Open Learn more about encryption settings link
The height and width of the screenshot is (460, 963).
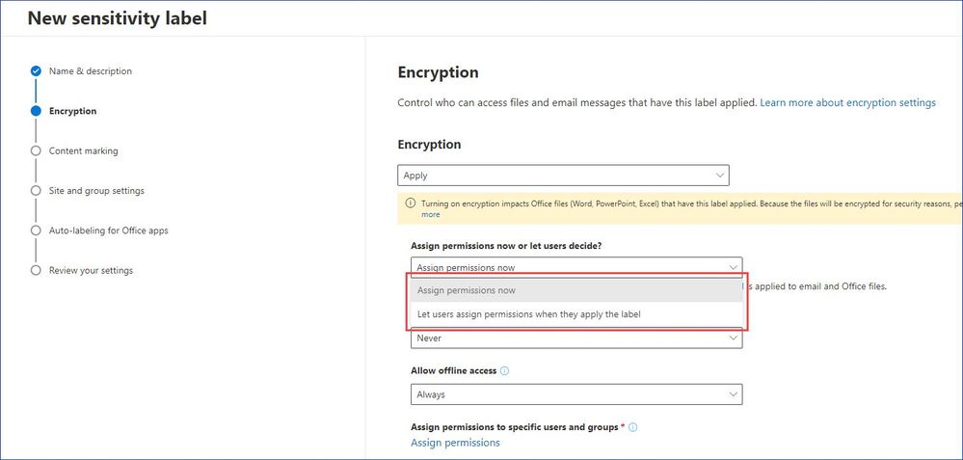[847, 102]
